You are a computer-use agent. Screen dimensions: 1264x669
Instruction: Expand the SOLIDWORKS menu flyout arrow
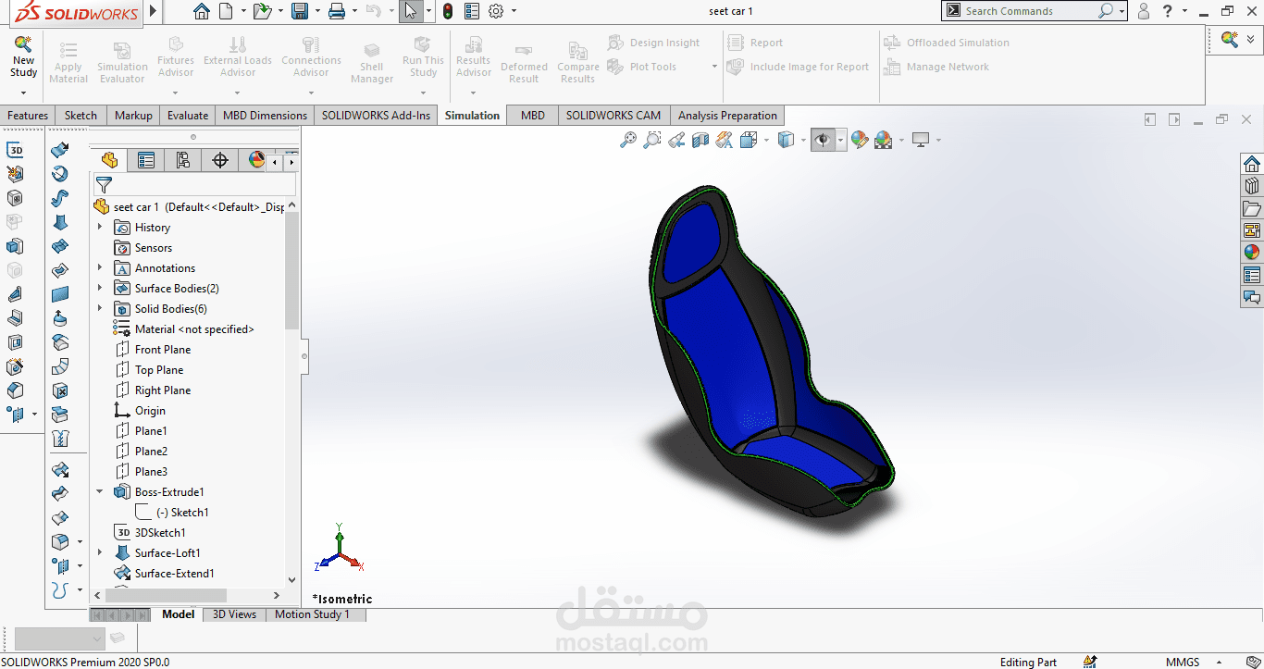coord(154,11)
